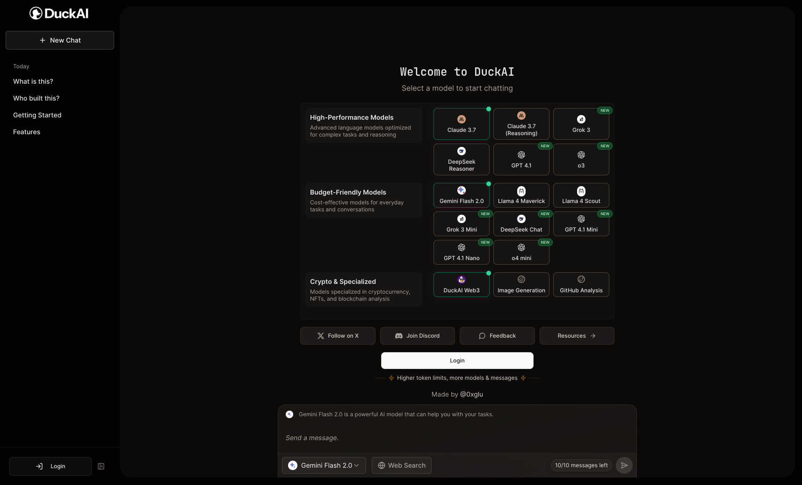Click the High-Performance Models heading

pos(352,117)
